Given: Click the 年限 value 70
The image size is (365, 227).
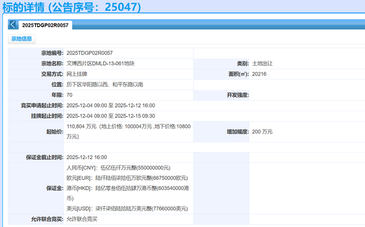Looking at the screenshot, I should [x=69, y=95].
